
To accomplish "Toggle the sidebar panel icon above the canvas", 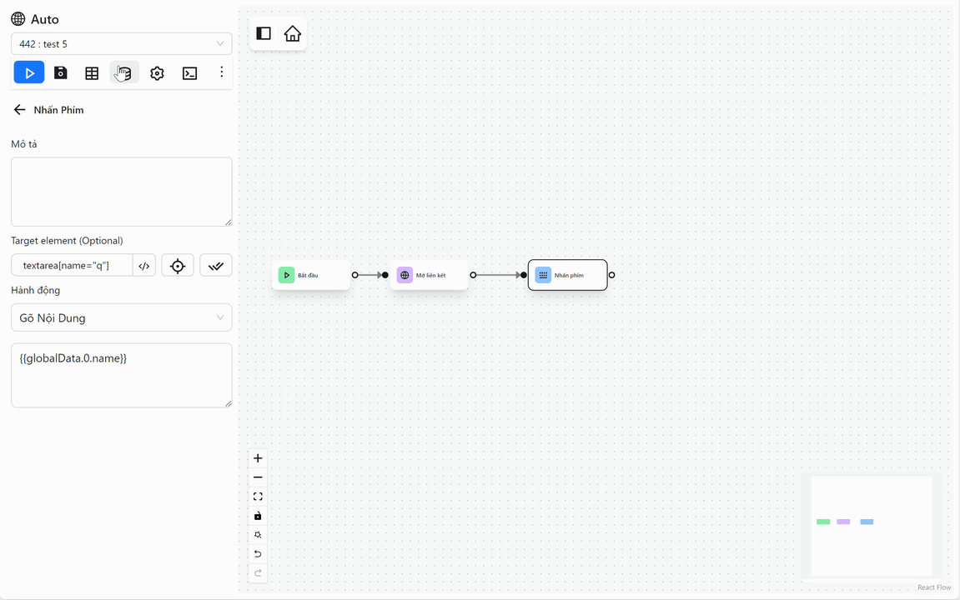I will (x=264, y=33).
